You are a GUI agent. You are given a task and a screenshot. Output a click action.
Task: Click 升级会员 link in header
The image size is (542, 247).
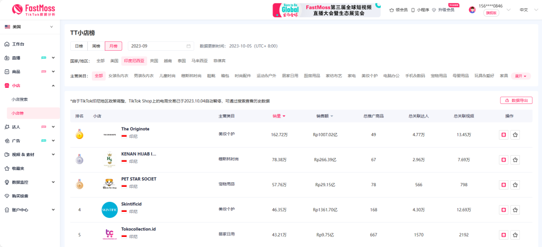pyautogui.click(x=443, y=10)
